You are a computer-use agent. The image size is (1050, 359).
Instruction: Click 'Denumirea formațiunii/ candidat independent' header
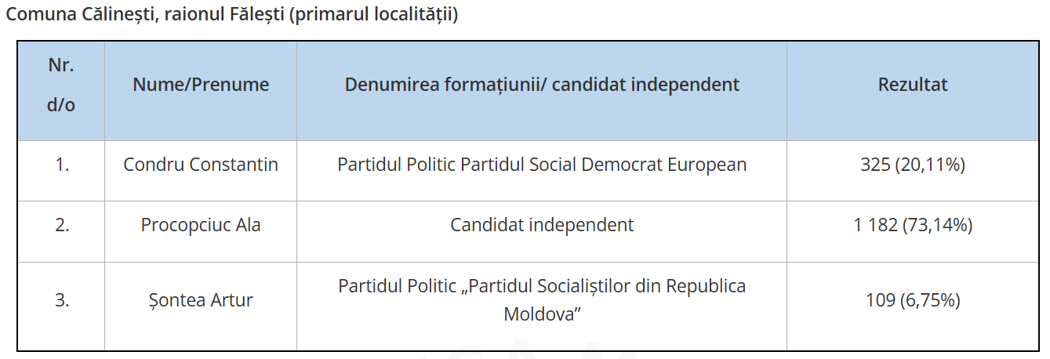[542, 85]
